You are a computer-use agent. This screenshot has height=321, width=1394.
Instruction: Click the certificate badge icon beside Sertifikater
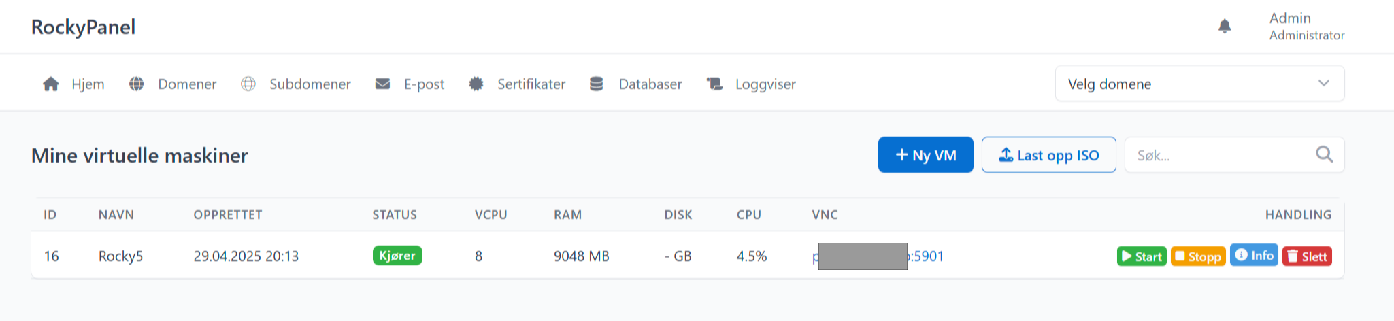pos(476,84)
